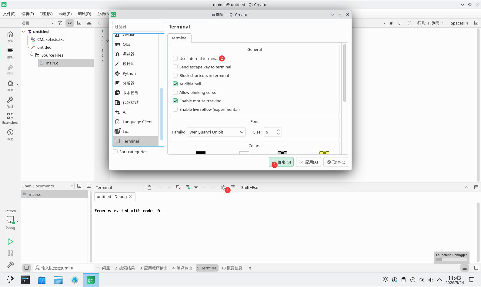This screenshot has height=287, width=481.
Task: Open the 文件(F) menu
Action: (9, 14)
